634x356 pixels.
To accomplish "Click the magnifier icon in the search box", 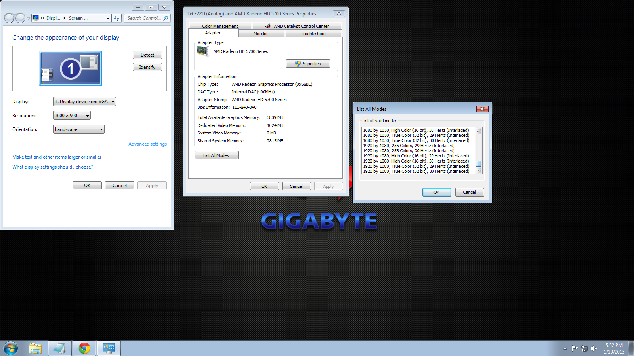I will 166,18.
